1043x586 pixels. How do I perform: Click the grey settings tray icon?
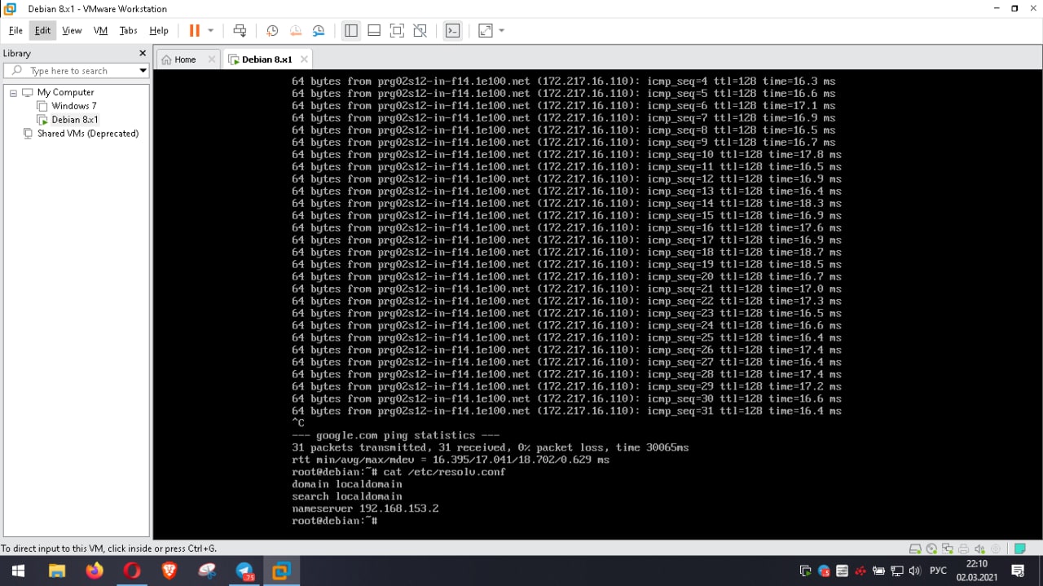tap(842, 571)
